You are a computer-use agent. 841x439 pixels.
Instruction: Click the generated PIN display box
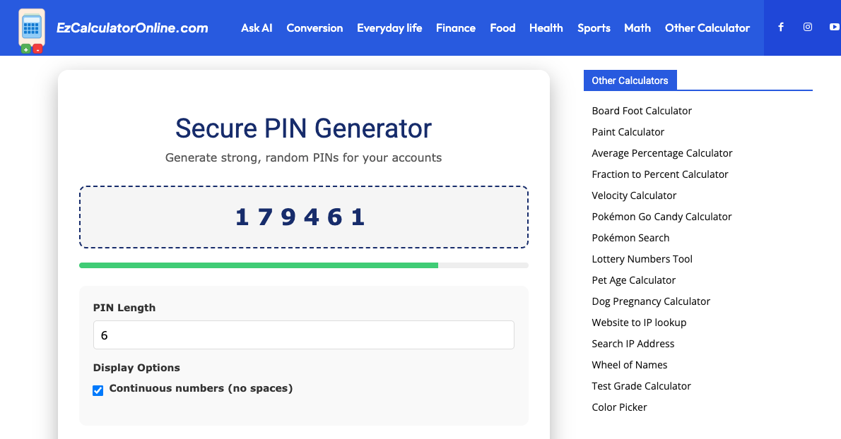[x=303, y=217]
